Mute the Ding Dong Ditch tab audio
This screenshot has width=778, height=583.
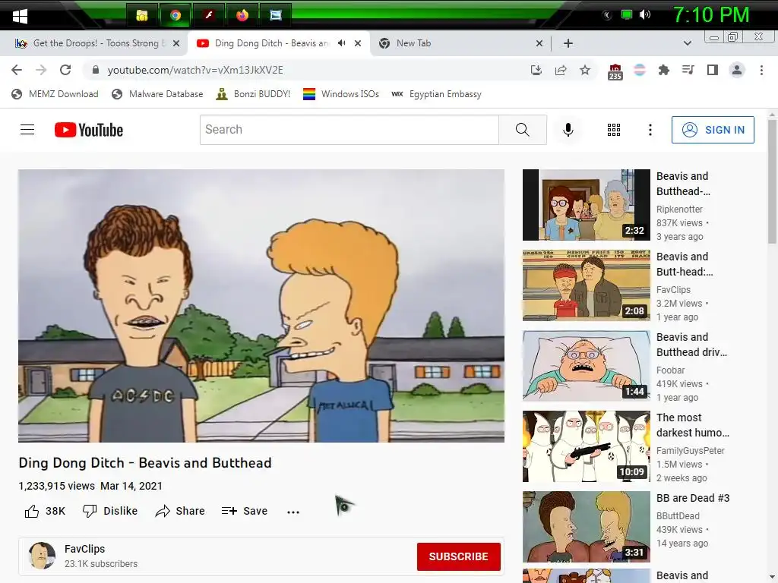pos(341,43)
